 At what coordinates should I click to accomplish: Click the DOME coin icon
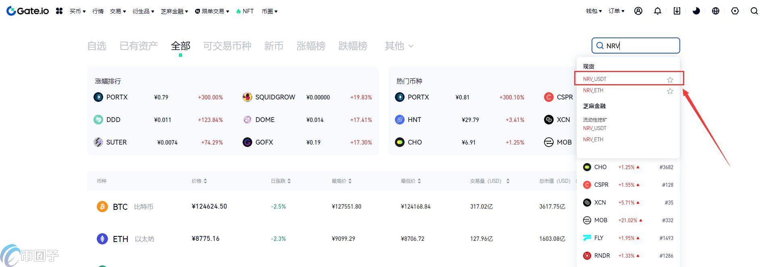point(247,120)
